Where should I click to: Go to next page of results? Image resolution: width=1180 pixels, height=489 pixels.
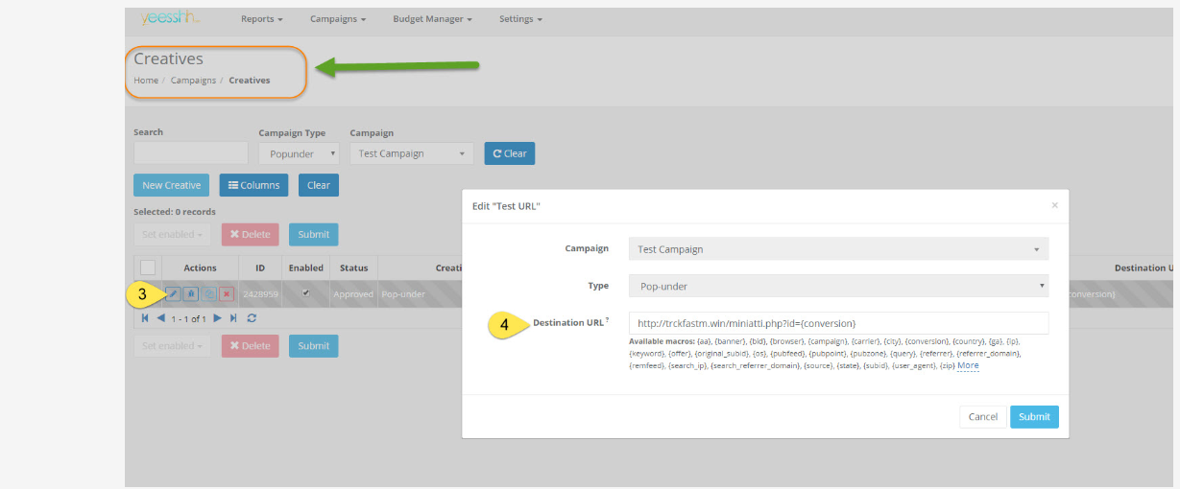218,318
